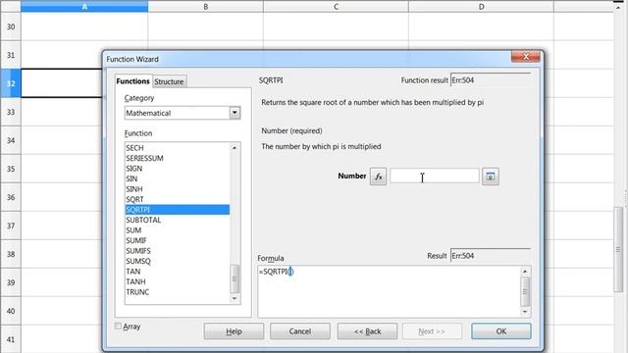
Task: Select row 41 header
Action: click(x=11, y=339)
